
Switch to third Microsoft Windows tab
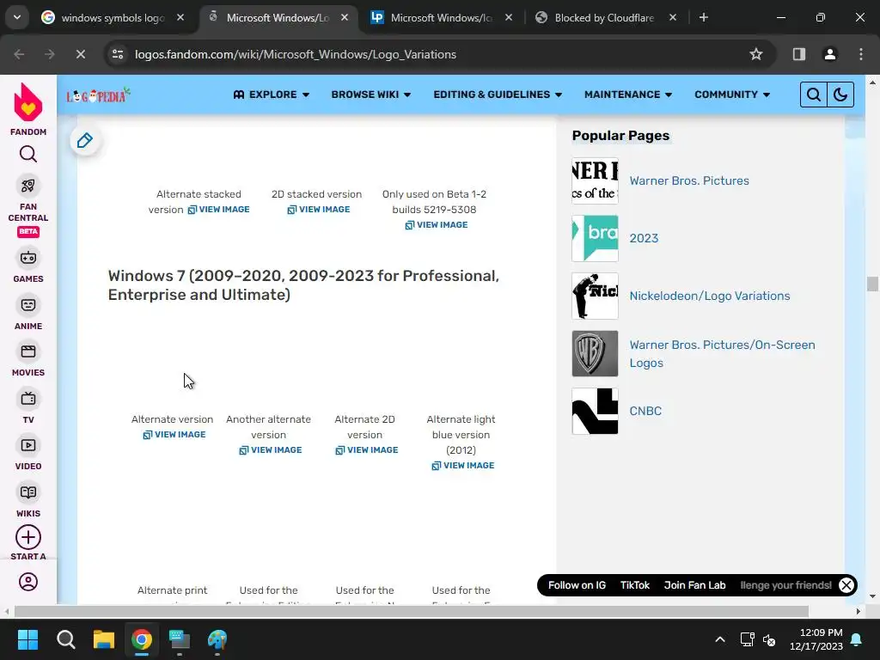point(441,18)
